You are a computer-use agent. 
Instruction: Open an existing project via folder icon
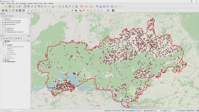pyautogui.click(x=6, y=6)
